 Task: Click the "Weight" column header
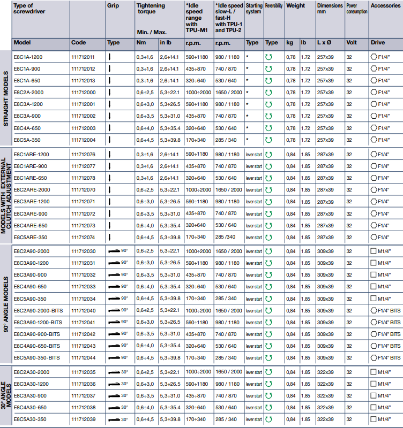pyautogui.click(x=295, y=5)
